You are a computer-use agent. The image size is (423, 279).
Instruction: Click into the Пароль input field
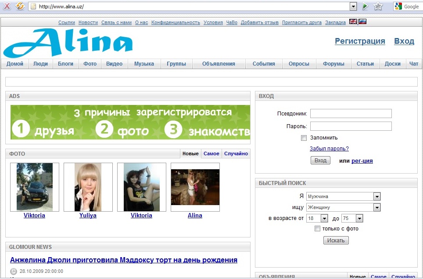(x=351, y=126)
